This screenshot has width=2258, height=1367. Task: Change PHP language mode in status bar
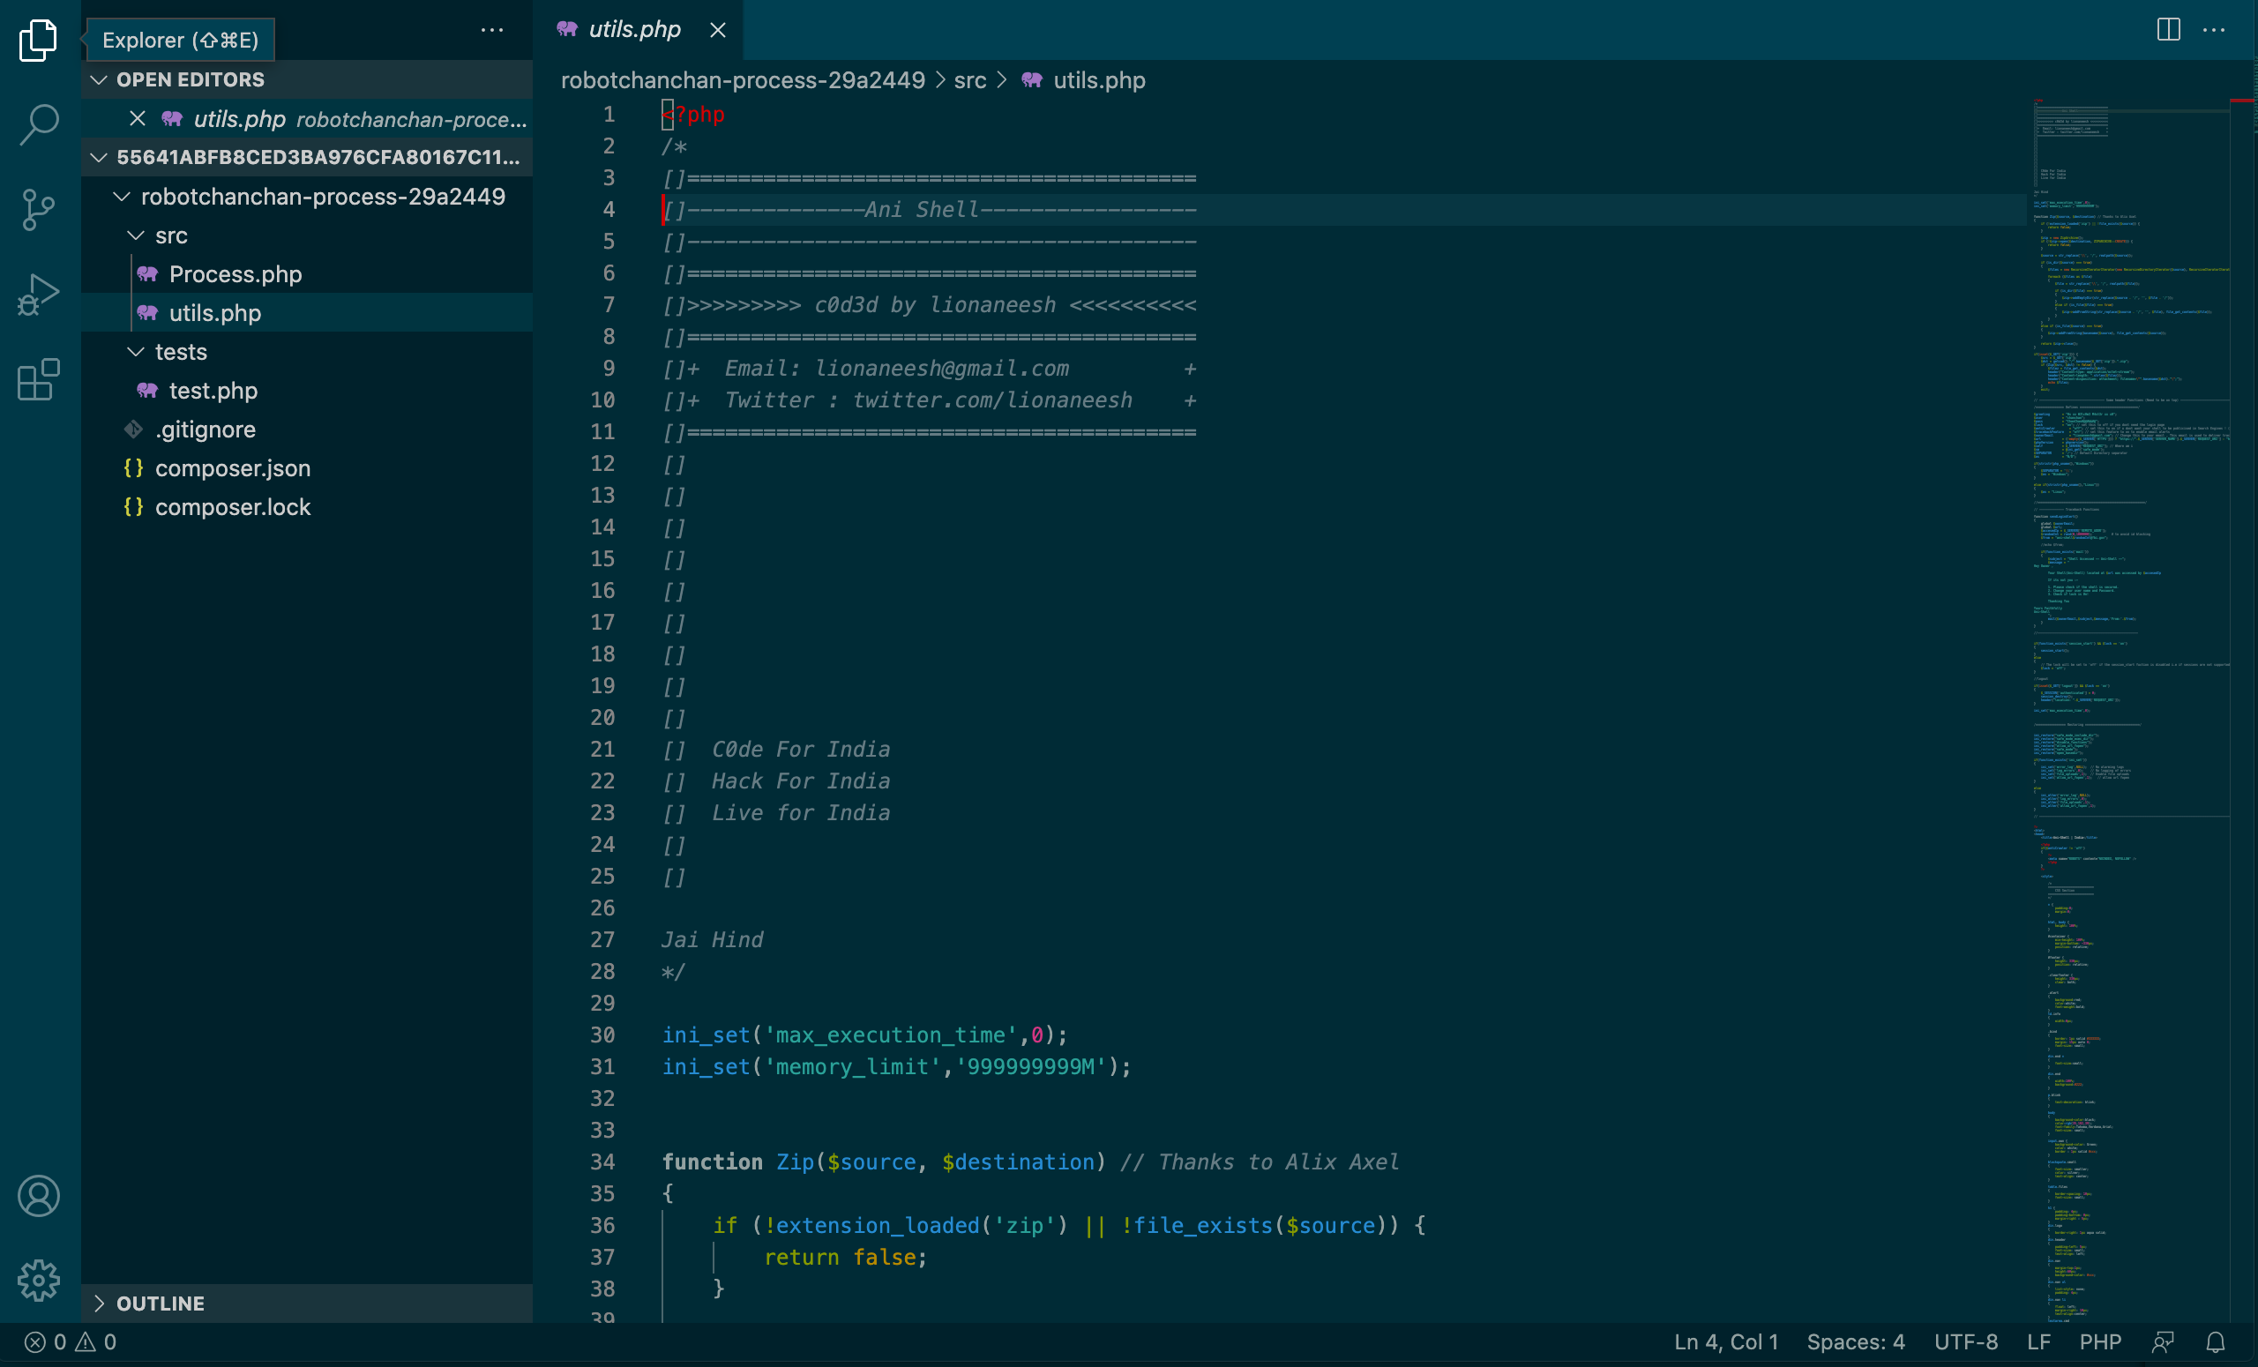click(2099, 1342)
